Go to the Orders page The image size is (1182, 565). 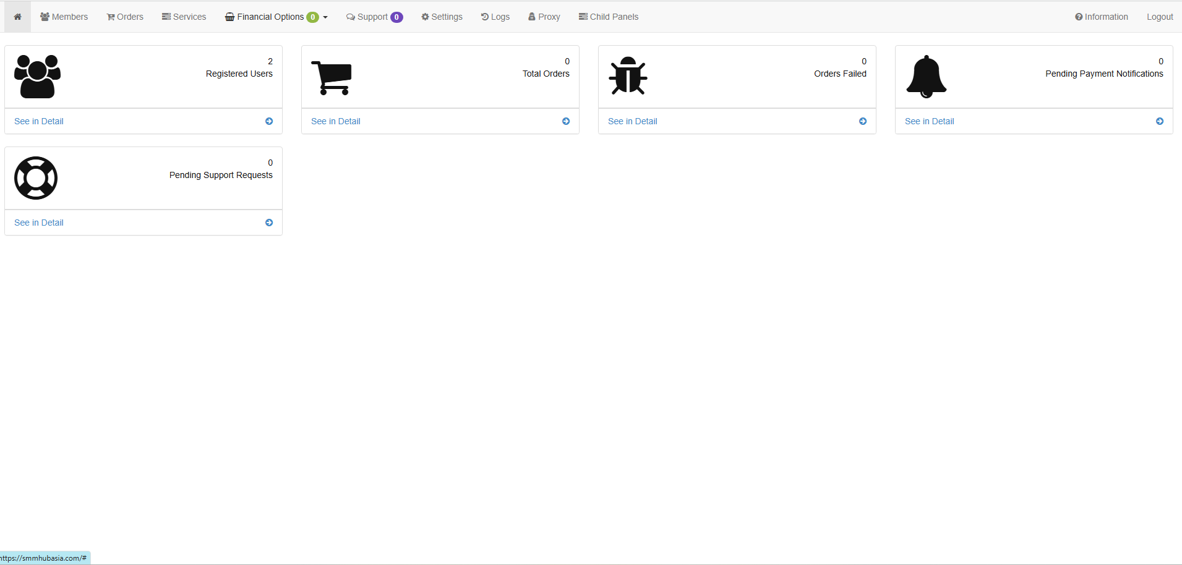coord(125,17)
